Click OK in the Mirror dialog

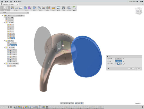tap(131, 69)
